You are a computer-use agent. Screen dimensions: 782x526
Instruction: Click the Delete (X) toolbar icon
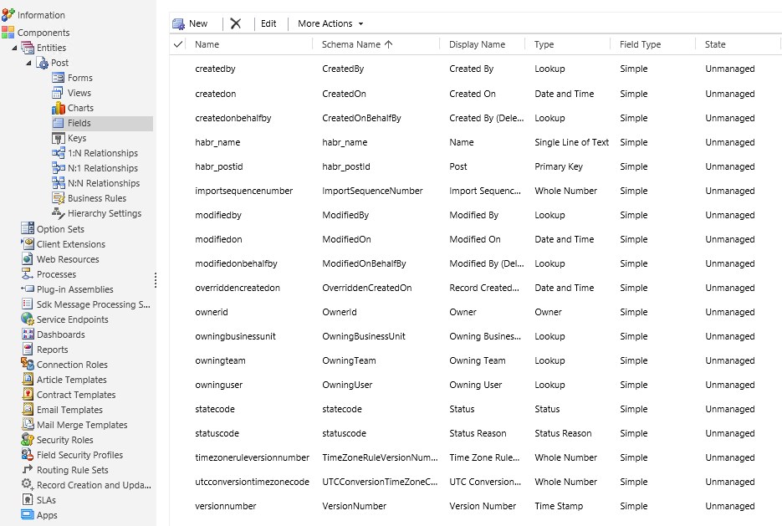click(x=236, y=23)
